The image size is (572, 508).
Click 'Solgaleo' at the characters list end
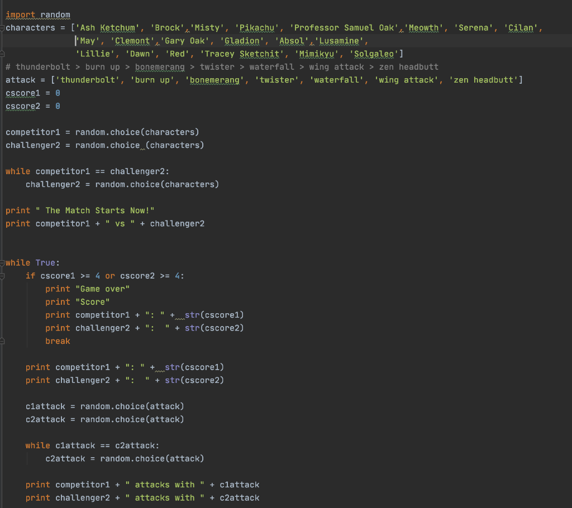[x=373, y=54]
